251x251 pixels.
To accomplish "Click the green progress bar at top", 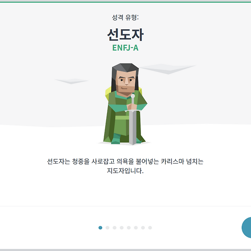I will tap(125, 2).
